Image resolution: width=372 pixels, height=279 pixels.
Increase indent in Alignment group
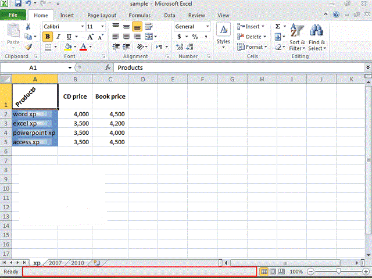pyautogui.click(x=127, y=46)
